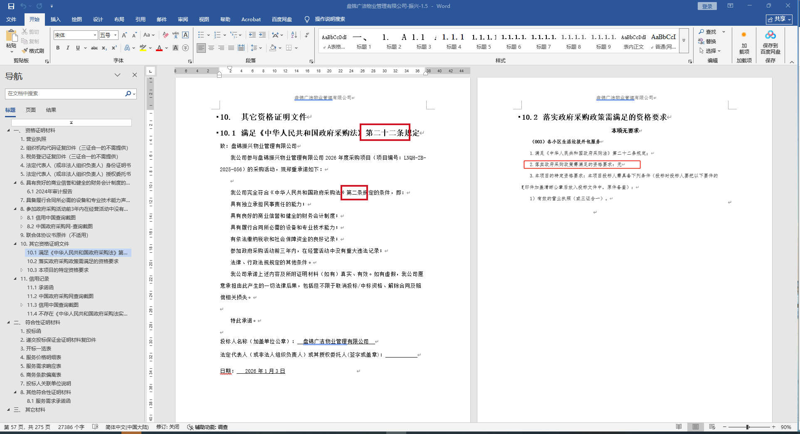Sign in with the 登录 button
The height and width of the screenshot is (434, 800).
[x=707, y=6]
